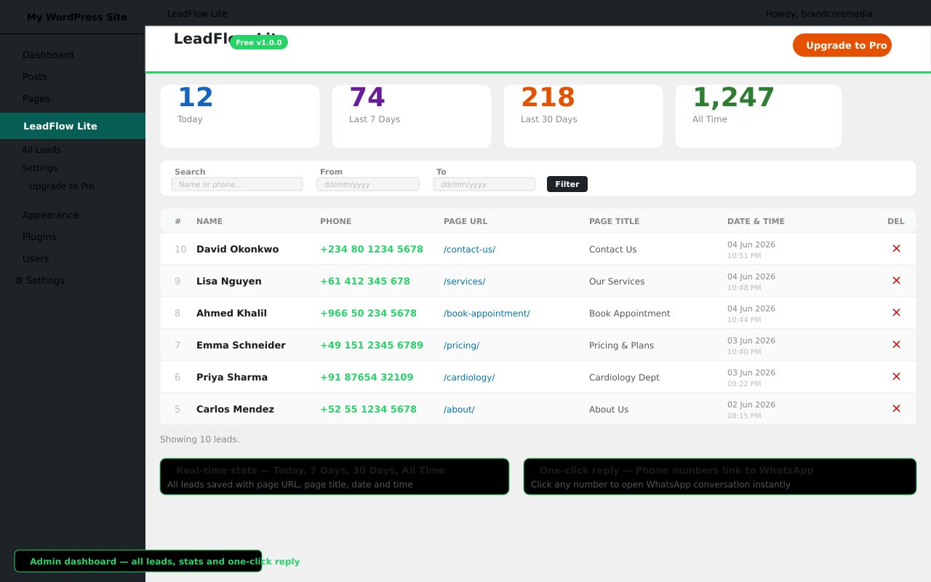
Task: Open WhatsApp chat for +91 87654 32109
Action: [367, 377]
